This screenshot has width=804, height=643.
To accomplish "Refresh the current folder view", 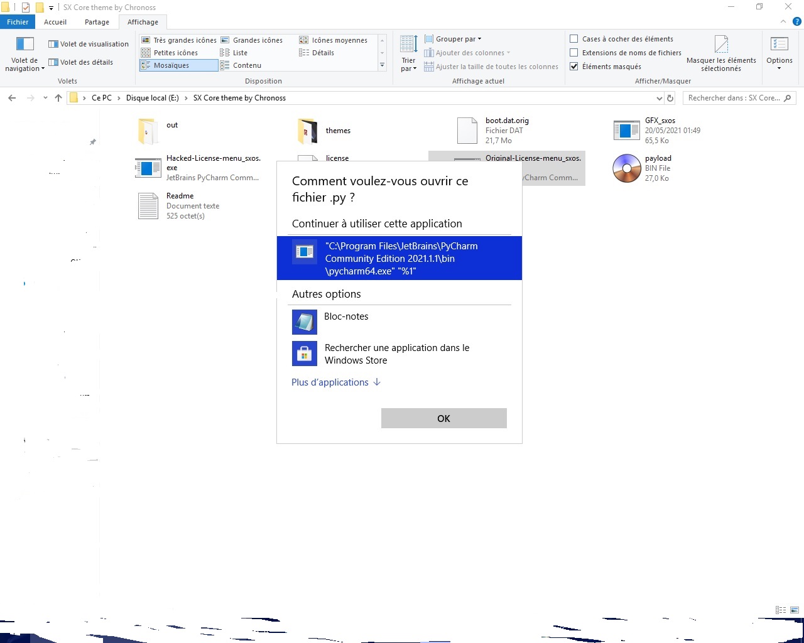I will [670, 98].
